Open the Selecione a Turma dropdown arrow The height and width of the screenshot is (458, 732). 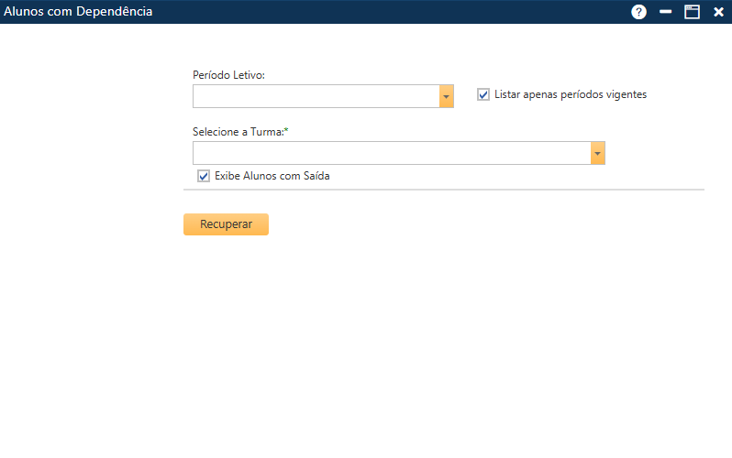[598, 153]
